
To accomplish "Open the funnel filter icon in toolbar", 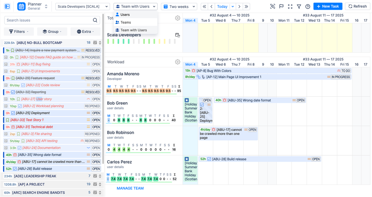I will (299, 7).
